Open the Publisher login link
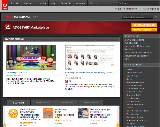The image size is (160, 127). click(x=131, y=43)
